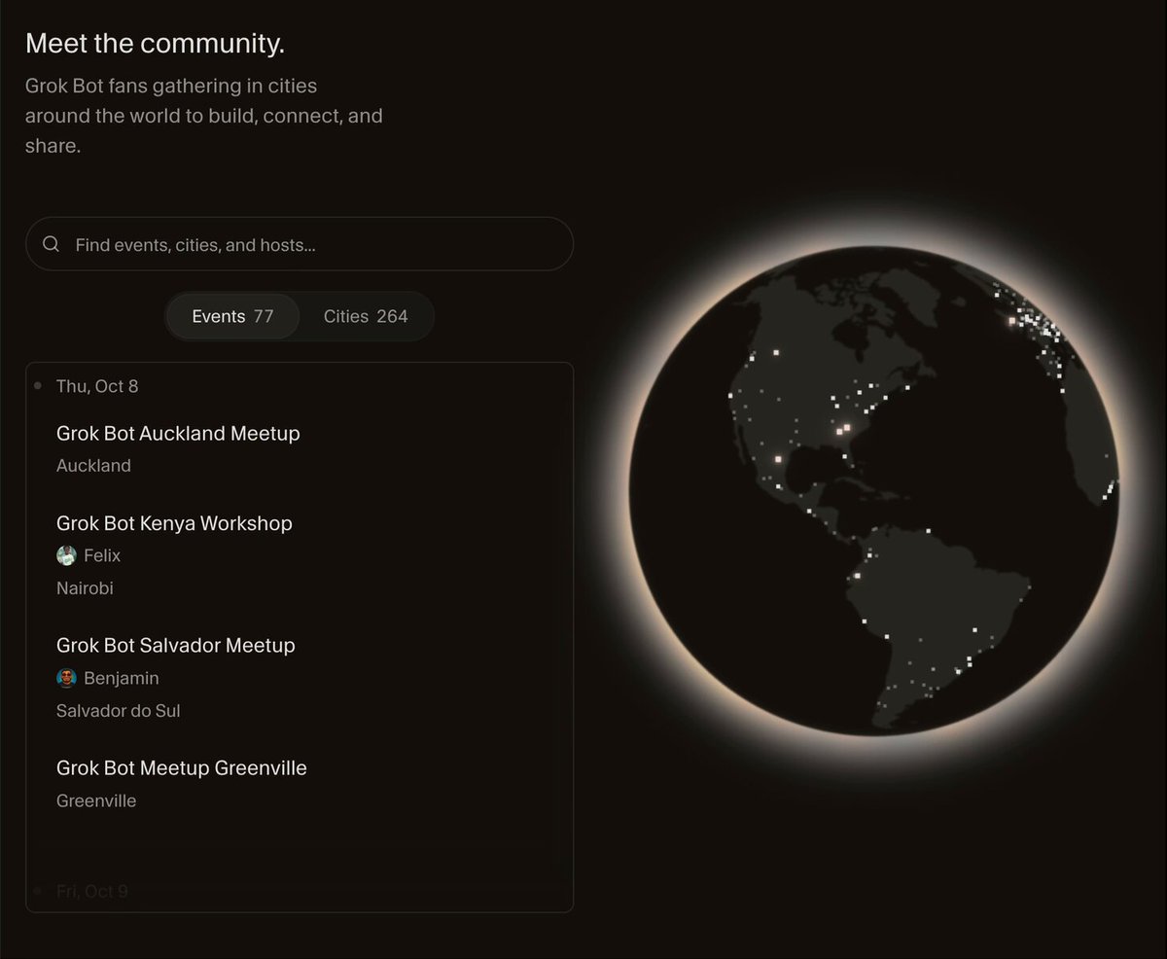The image size is (1167, 959).
Task: Switch to the Cities tab
Action: (366, 316)
